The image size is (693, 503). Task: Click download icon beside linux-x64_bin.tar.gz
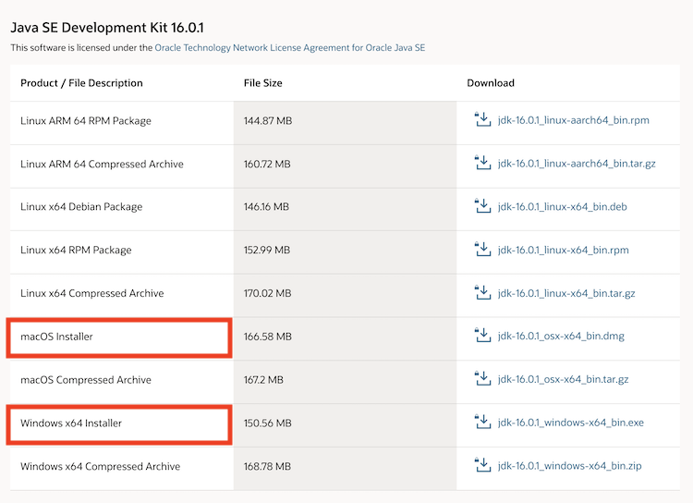pos(482,292)
